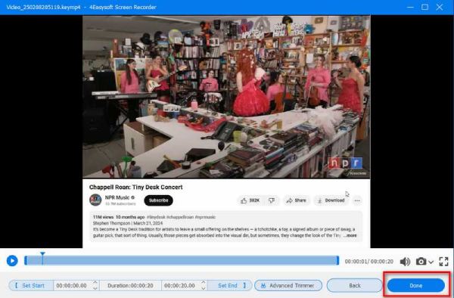Image resolution: width=454 pixels, height=298 pixels.
Task: Close the 4Easysoft Screen Recorder window
Action: click(x=439, y=7)
